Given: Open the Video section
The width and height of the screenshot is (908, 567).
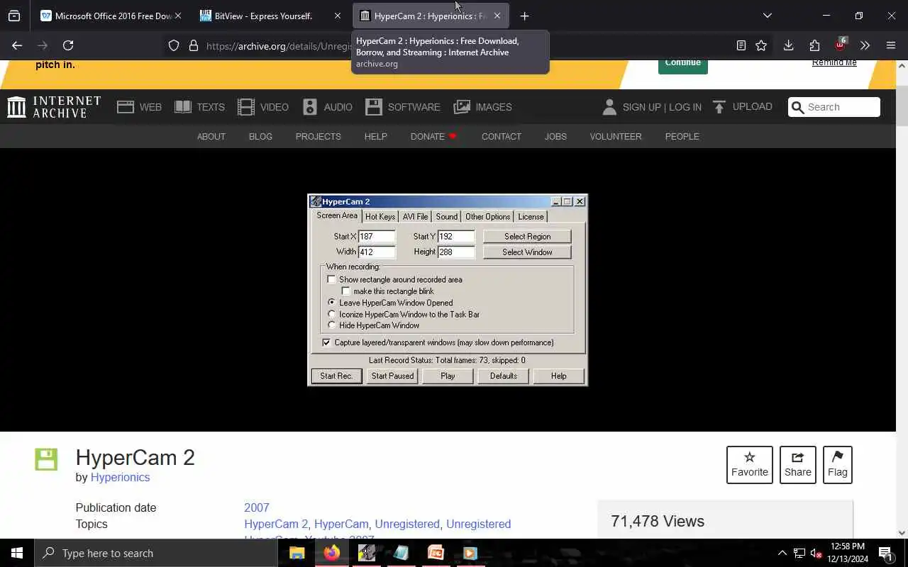Looking at the screenshot, I should point(263,107).
